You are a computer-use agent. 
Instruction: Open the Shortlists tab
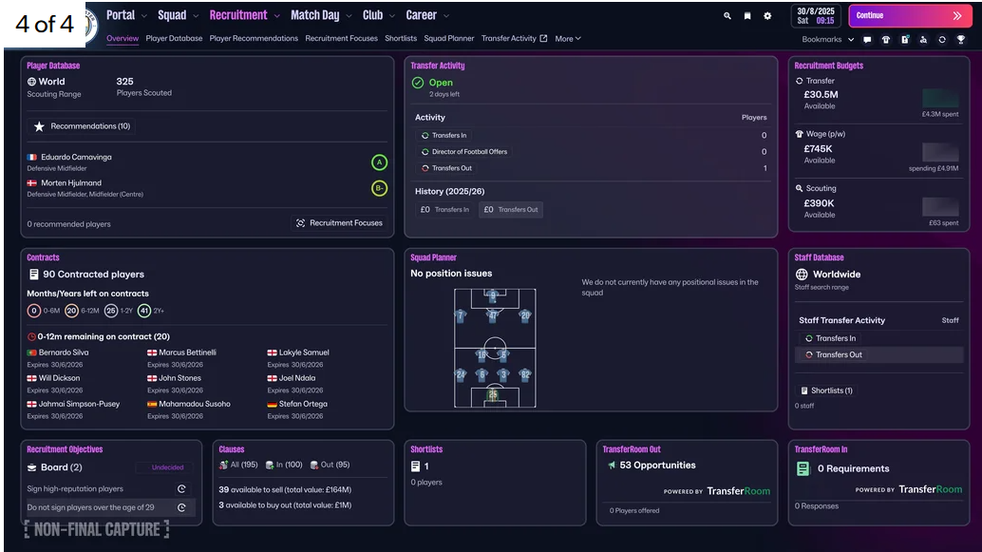401,38
